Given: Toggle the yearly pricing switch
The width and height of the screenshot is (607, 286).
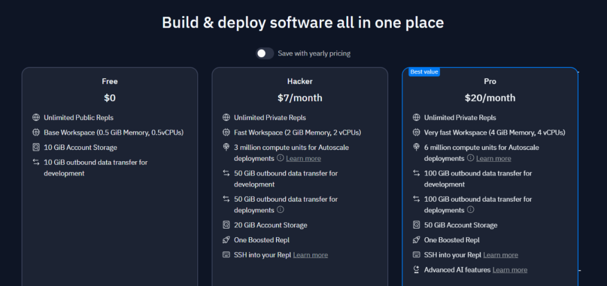Looking at the screenshot, I should (265, 53).
